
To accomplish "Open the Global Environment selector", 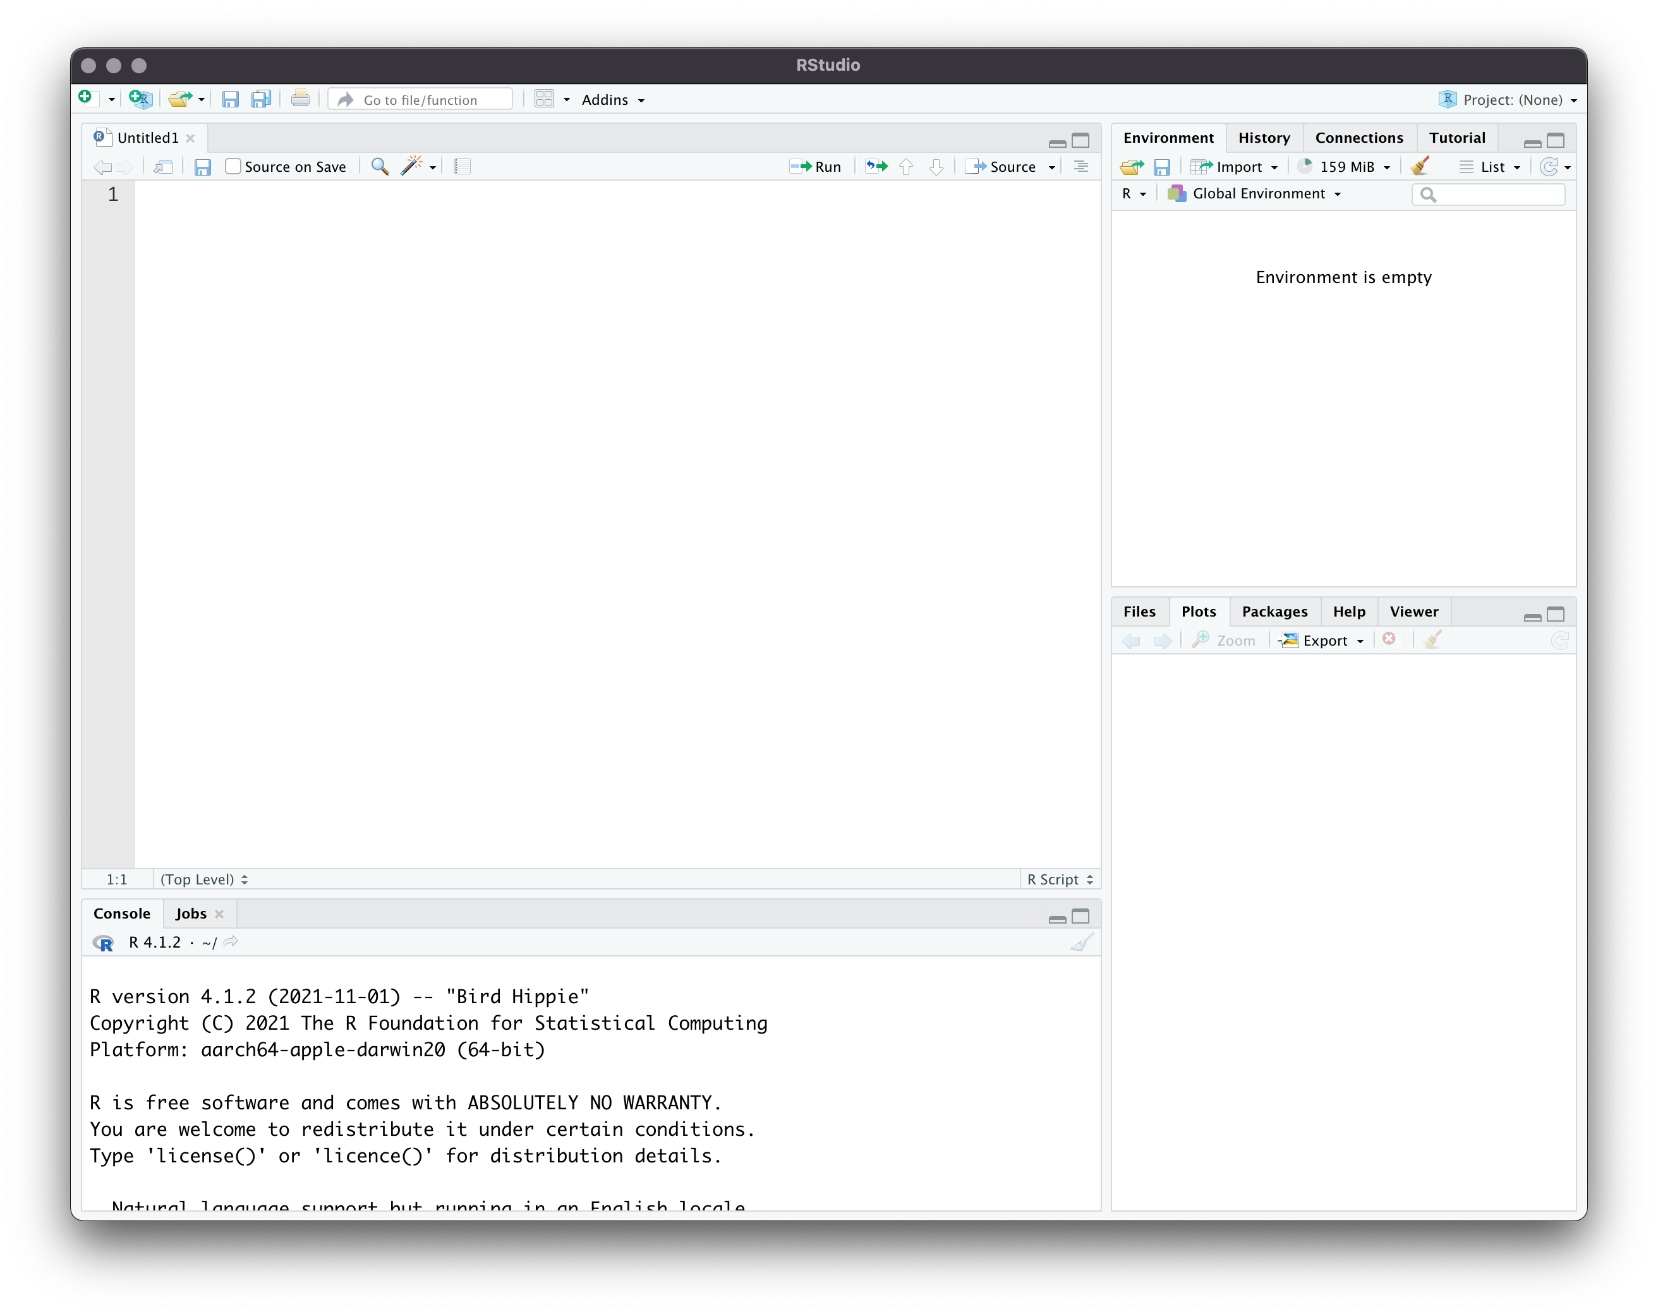I will coord(1254,194).
